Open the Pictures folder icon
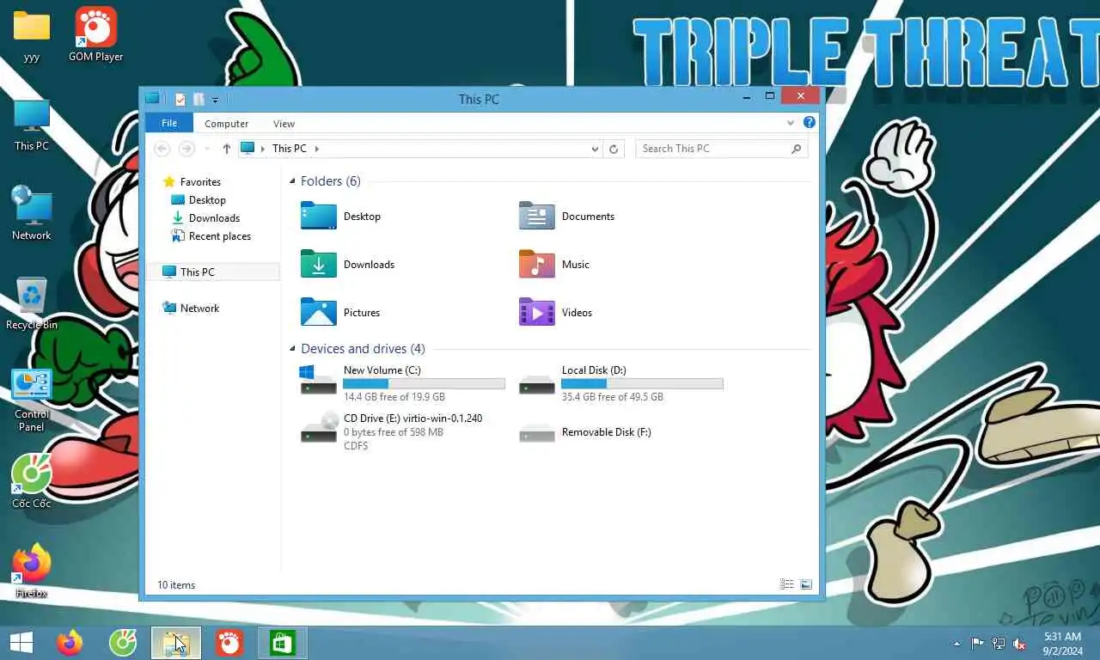The height and width of the screenshot is (660, 1100). 318,312
